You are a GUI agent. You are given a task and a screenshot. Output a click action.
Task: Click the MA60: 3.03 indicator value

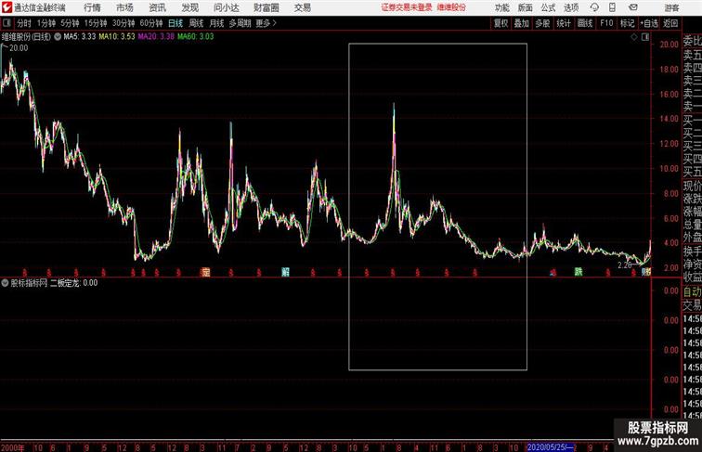[x=196, y=37]
